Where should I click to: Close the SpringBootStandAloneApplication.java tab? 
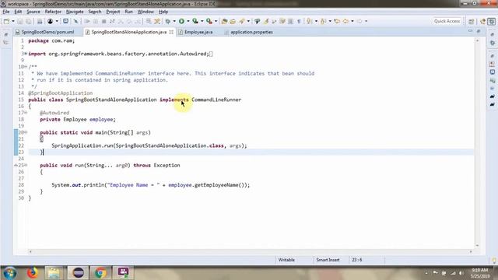coord(171,32)
